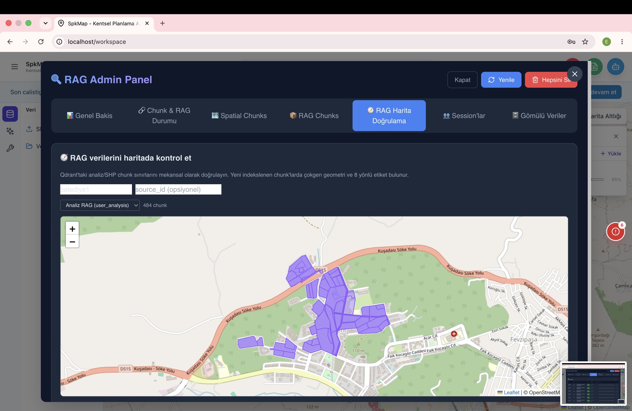This screenshot has height=411, width=632.
Task: Select the RAG Harita Doğrulama tab
Action: pyautogui.click(x=389, y=116)
